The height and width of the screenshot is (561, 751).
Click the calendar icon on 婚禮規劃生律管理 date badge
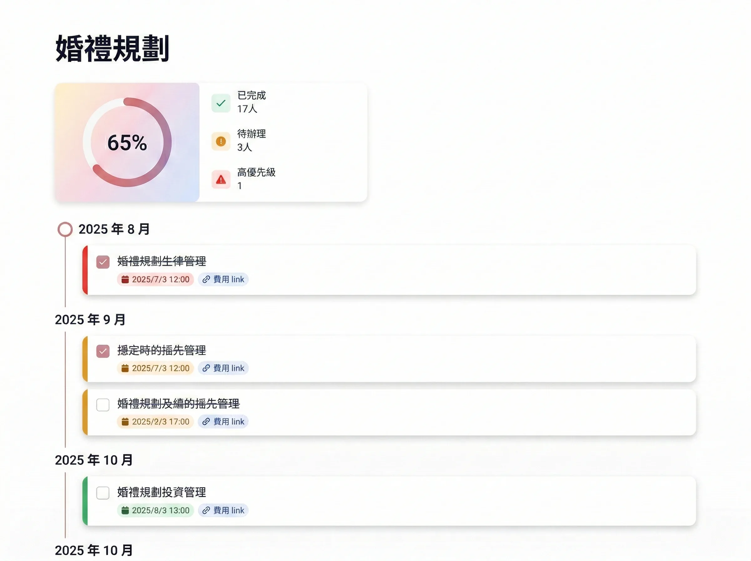[x=125, y=280]
